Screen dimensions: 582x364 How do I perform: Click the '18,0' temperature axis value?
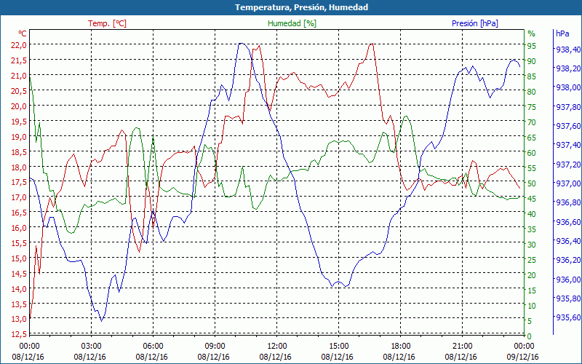[x=19, y=167]
